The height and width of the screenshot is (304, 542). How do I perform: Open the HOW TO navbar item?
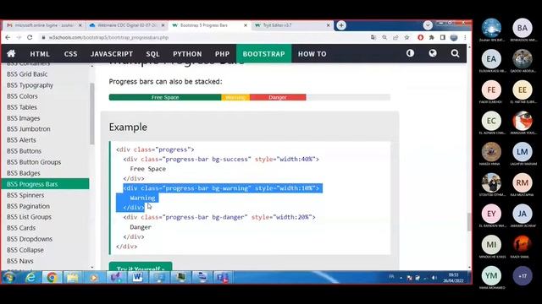coord(312,54)
